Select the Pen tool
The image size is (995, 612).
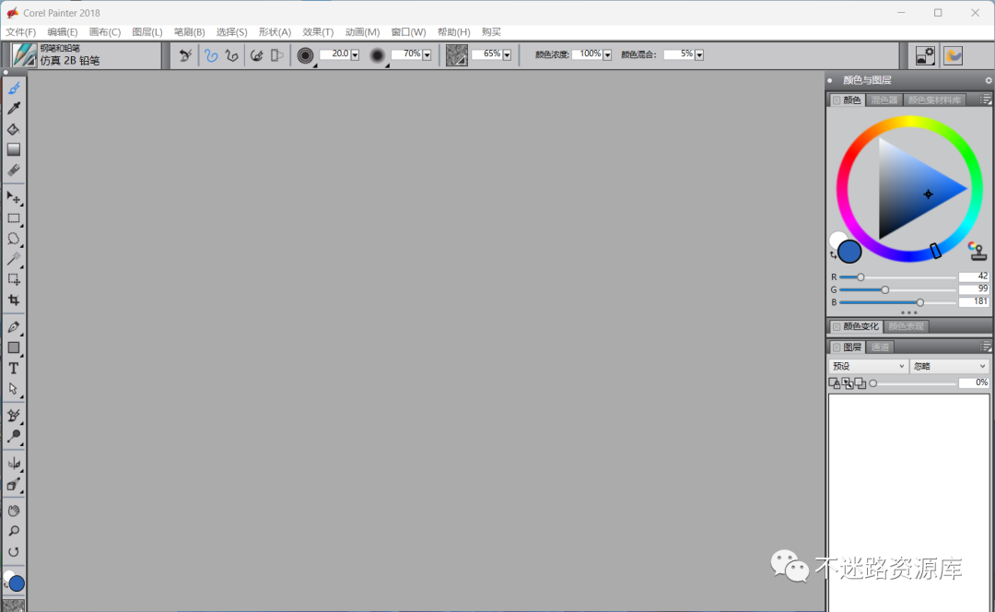pos(14,327)
